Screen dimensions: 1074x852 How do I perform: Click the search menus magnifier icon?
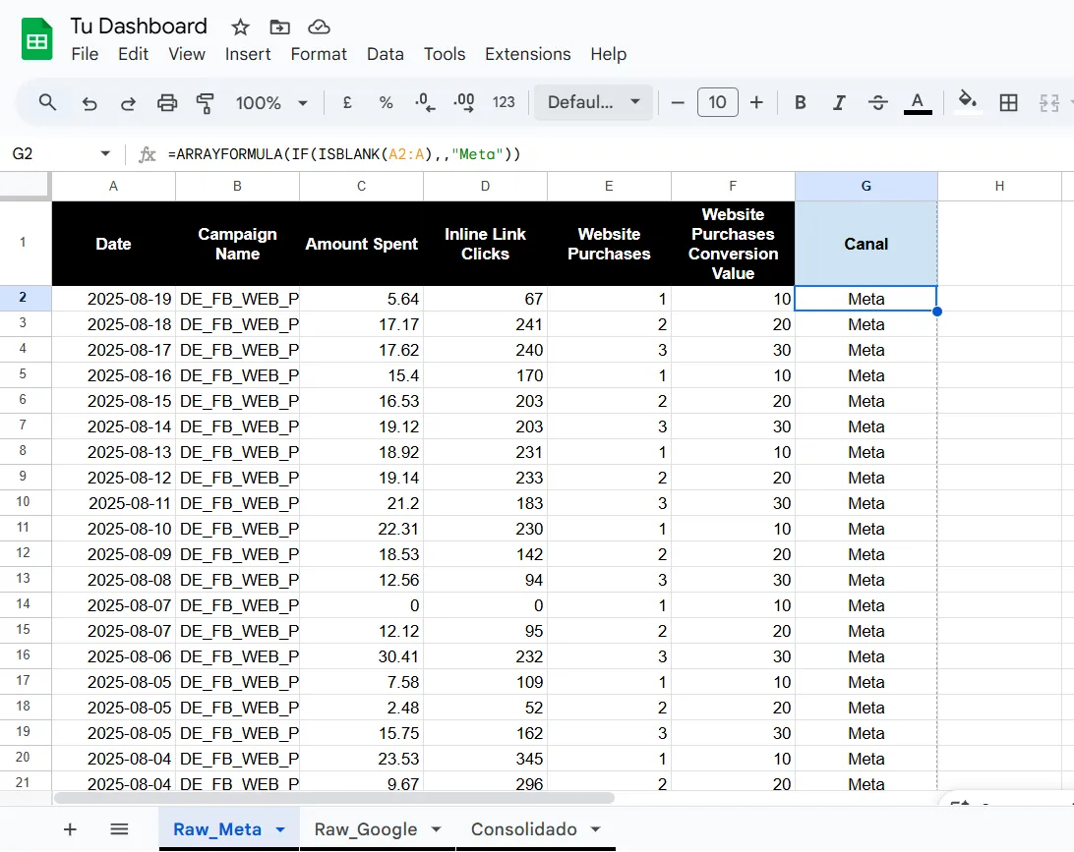pos(47,102)
